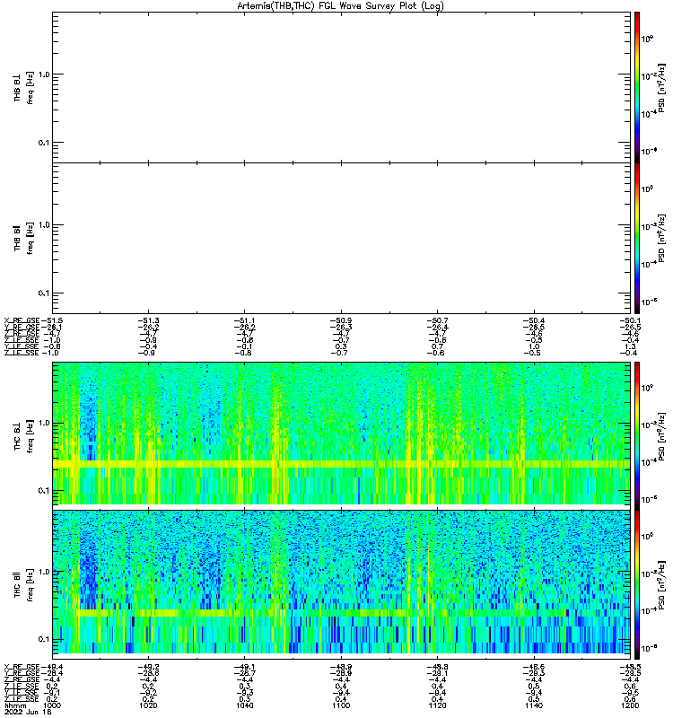Click the '1040' time tick label
Screen dimensions: 673x718
pos(244,705)
